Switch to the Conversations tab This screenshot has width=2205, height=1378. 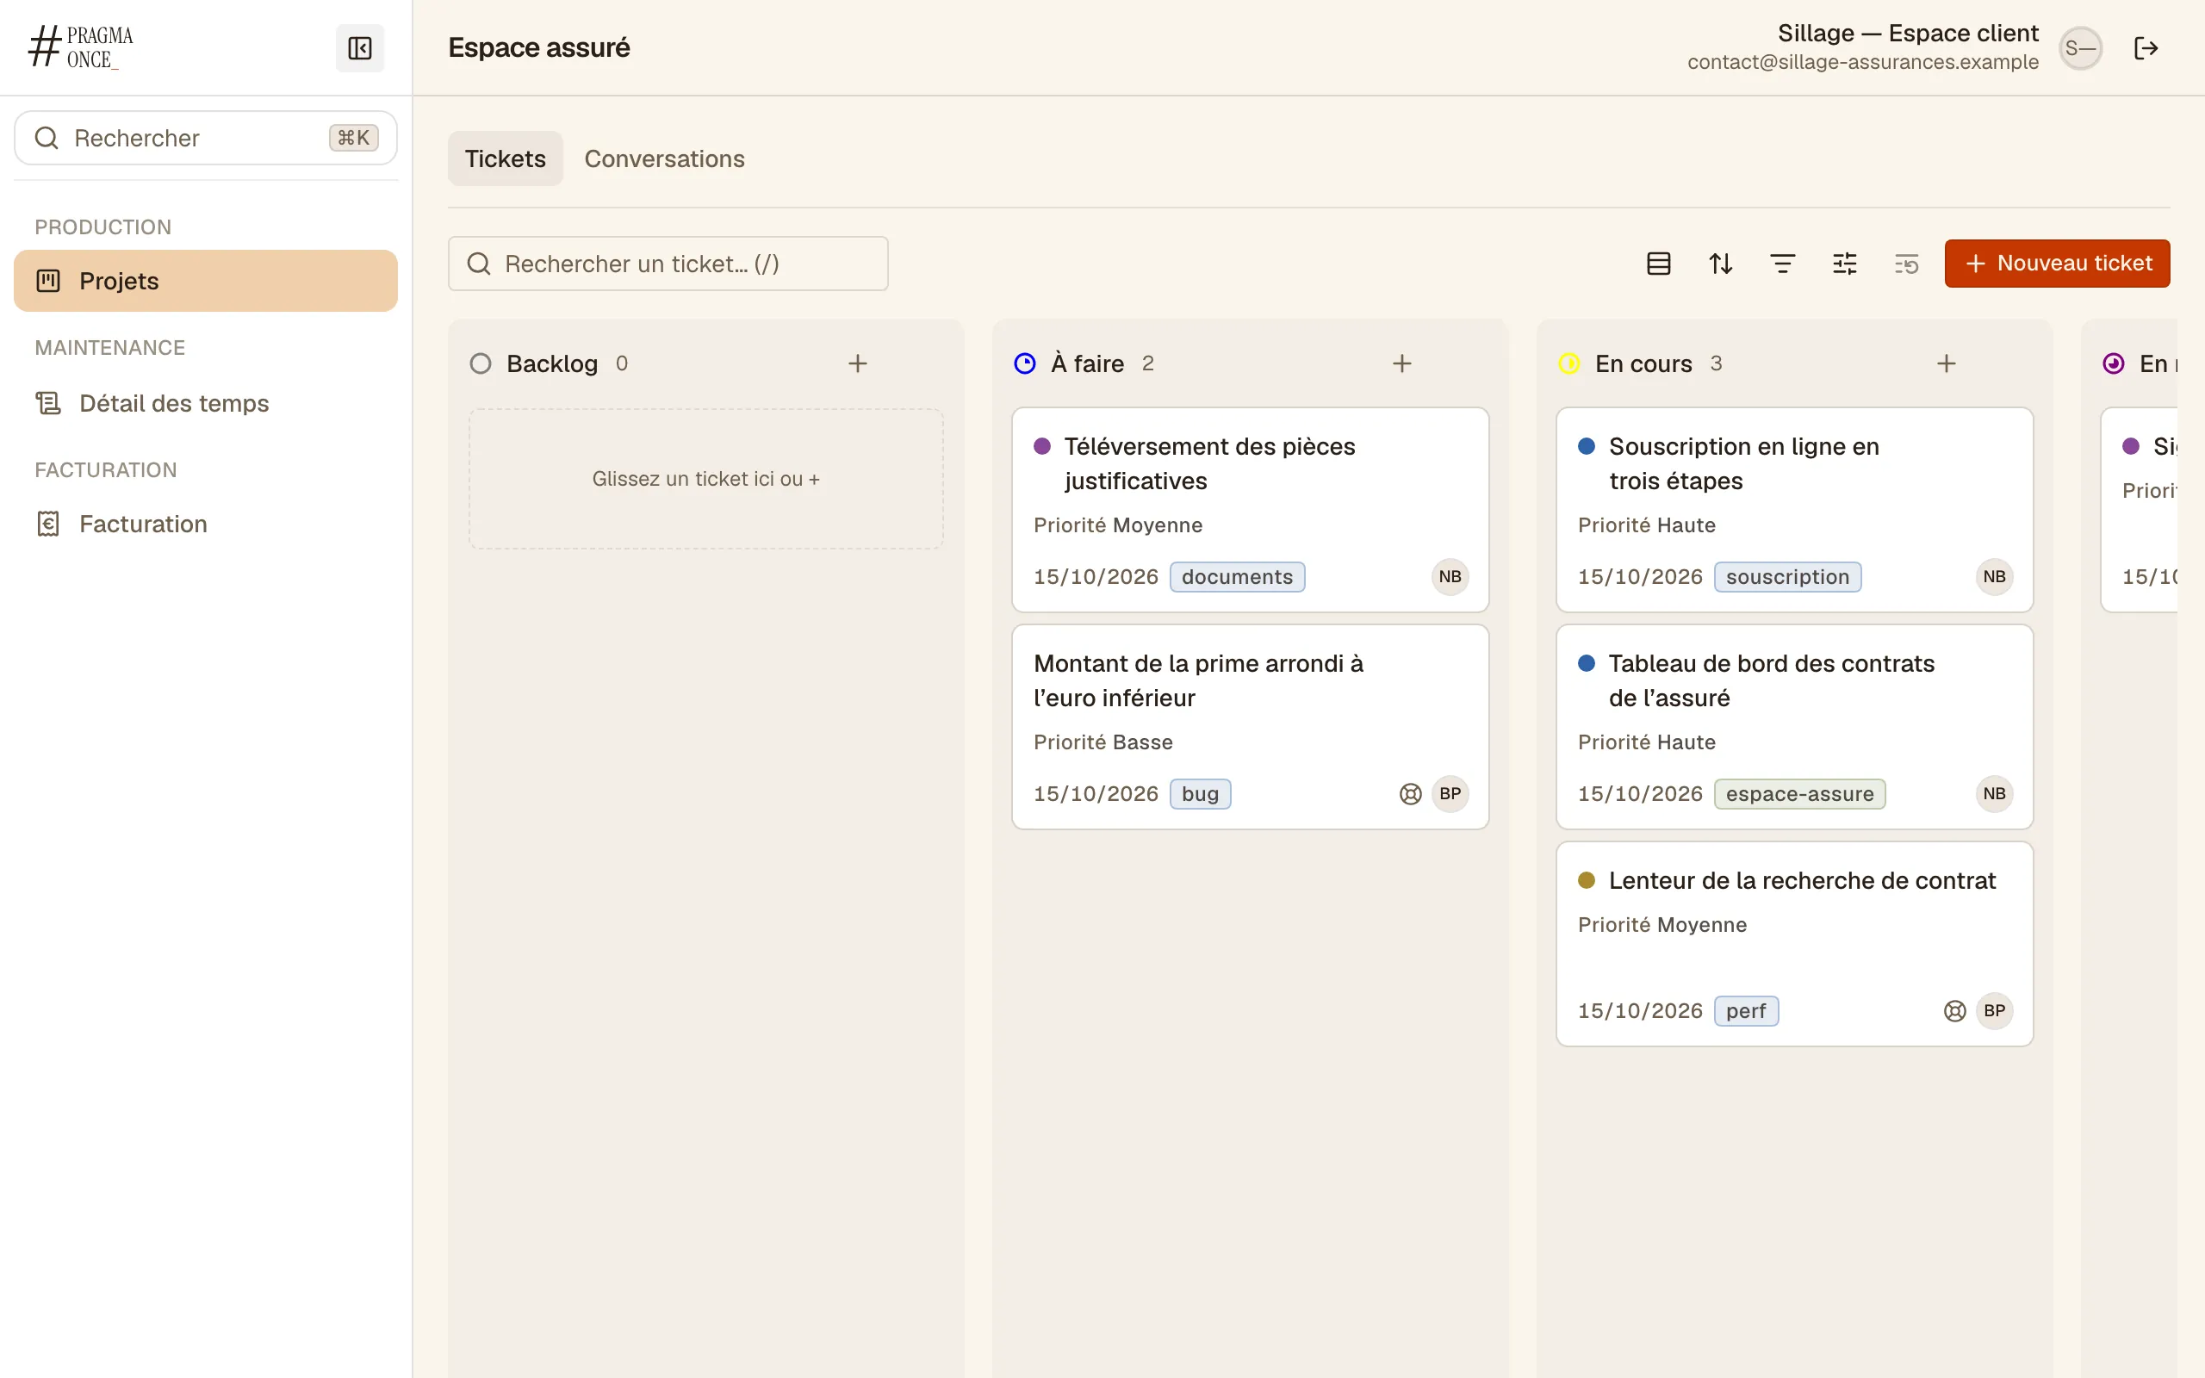(x=664, y=158)
